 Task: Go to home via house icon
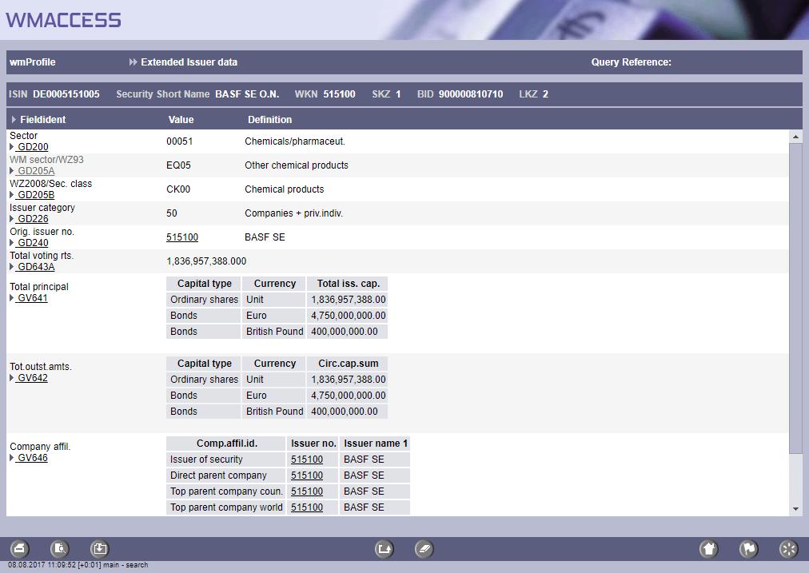[708, 549]
